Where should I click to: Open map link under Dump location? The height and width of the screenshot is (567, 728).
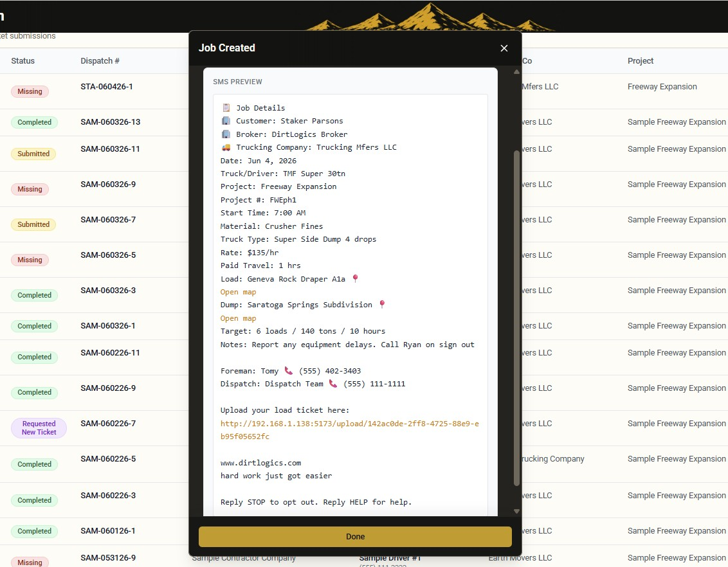coord(238,318)
